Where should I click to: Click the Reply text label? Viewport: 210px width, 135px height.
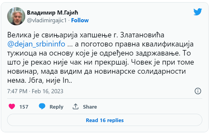tap(56, 107)
